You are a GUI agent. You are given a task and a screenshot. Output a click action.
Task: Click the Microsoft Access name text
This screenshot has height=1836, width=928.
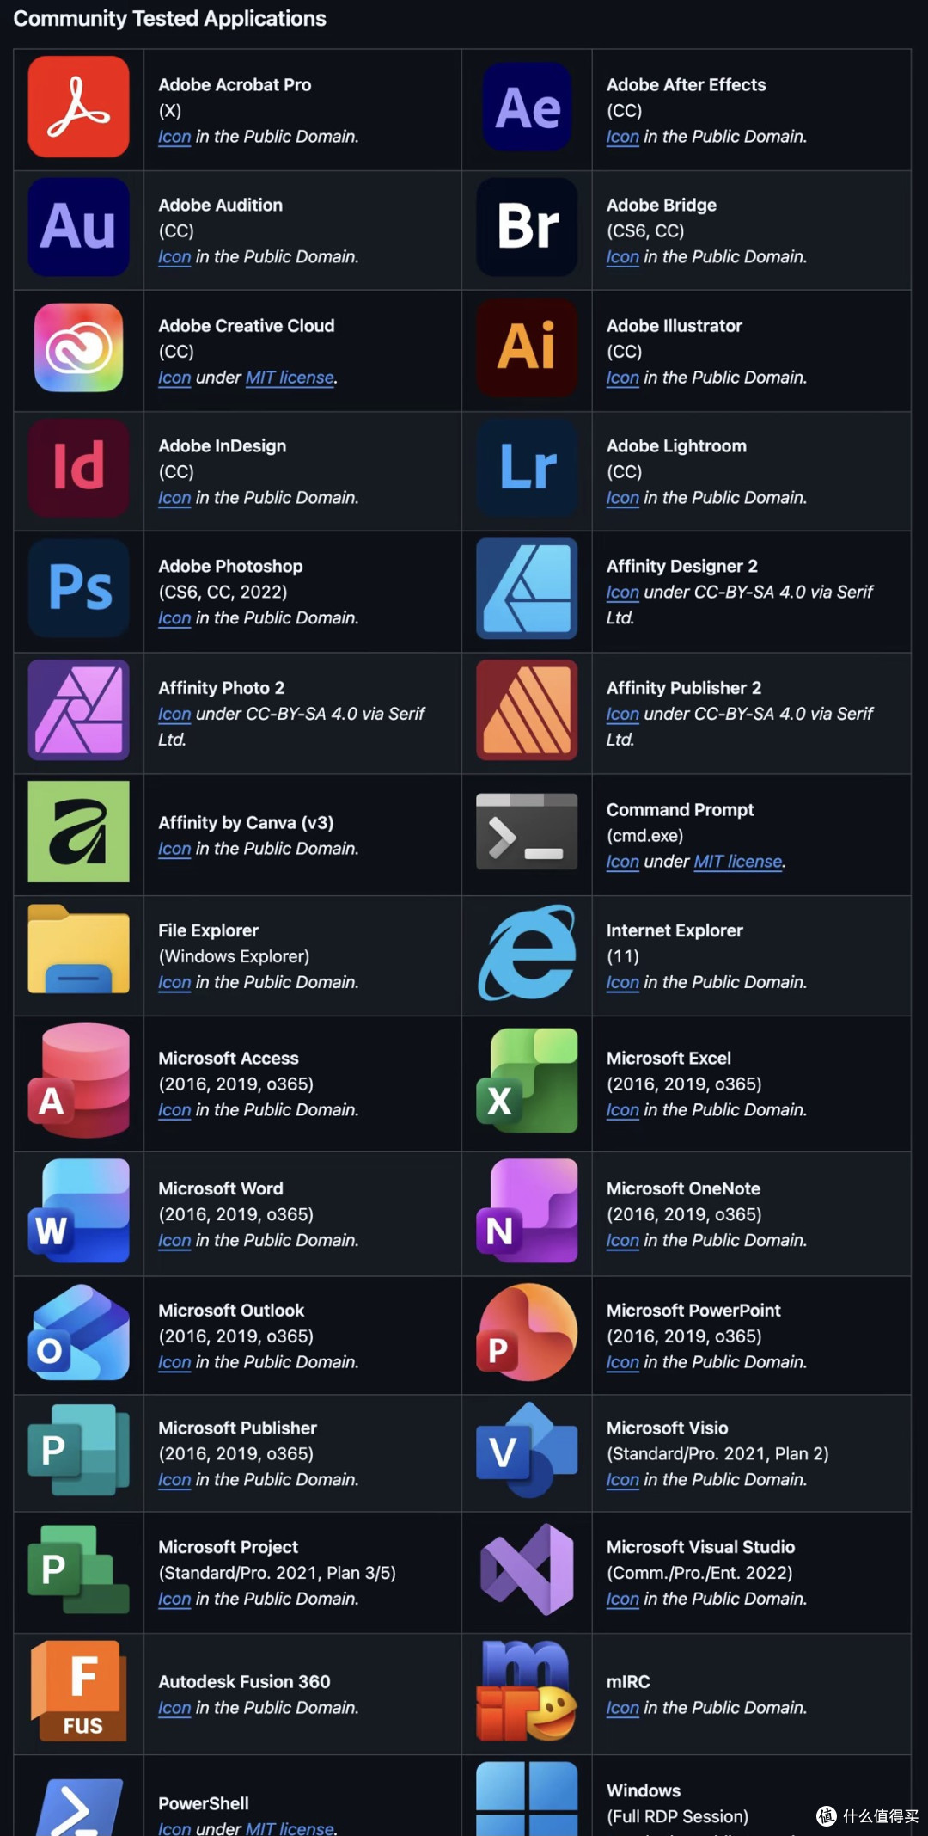[229, 1059]
